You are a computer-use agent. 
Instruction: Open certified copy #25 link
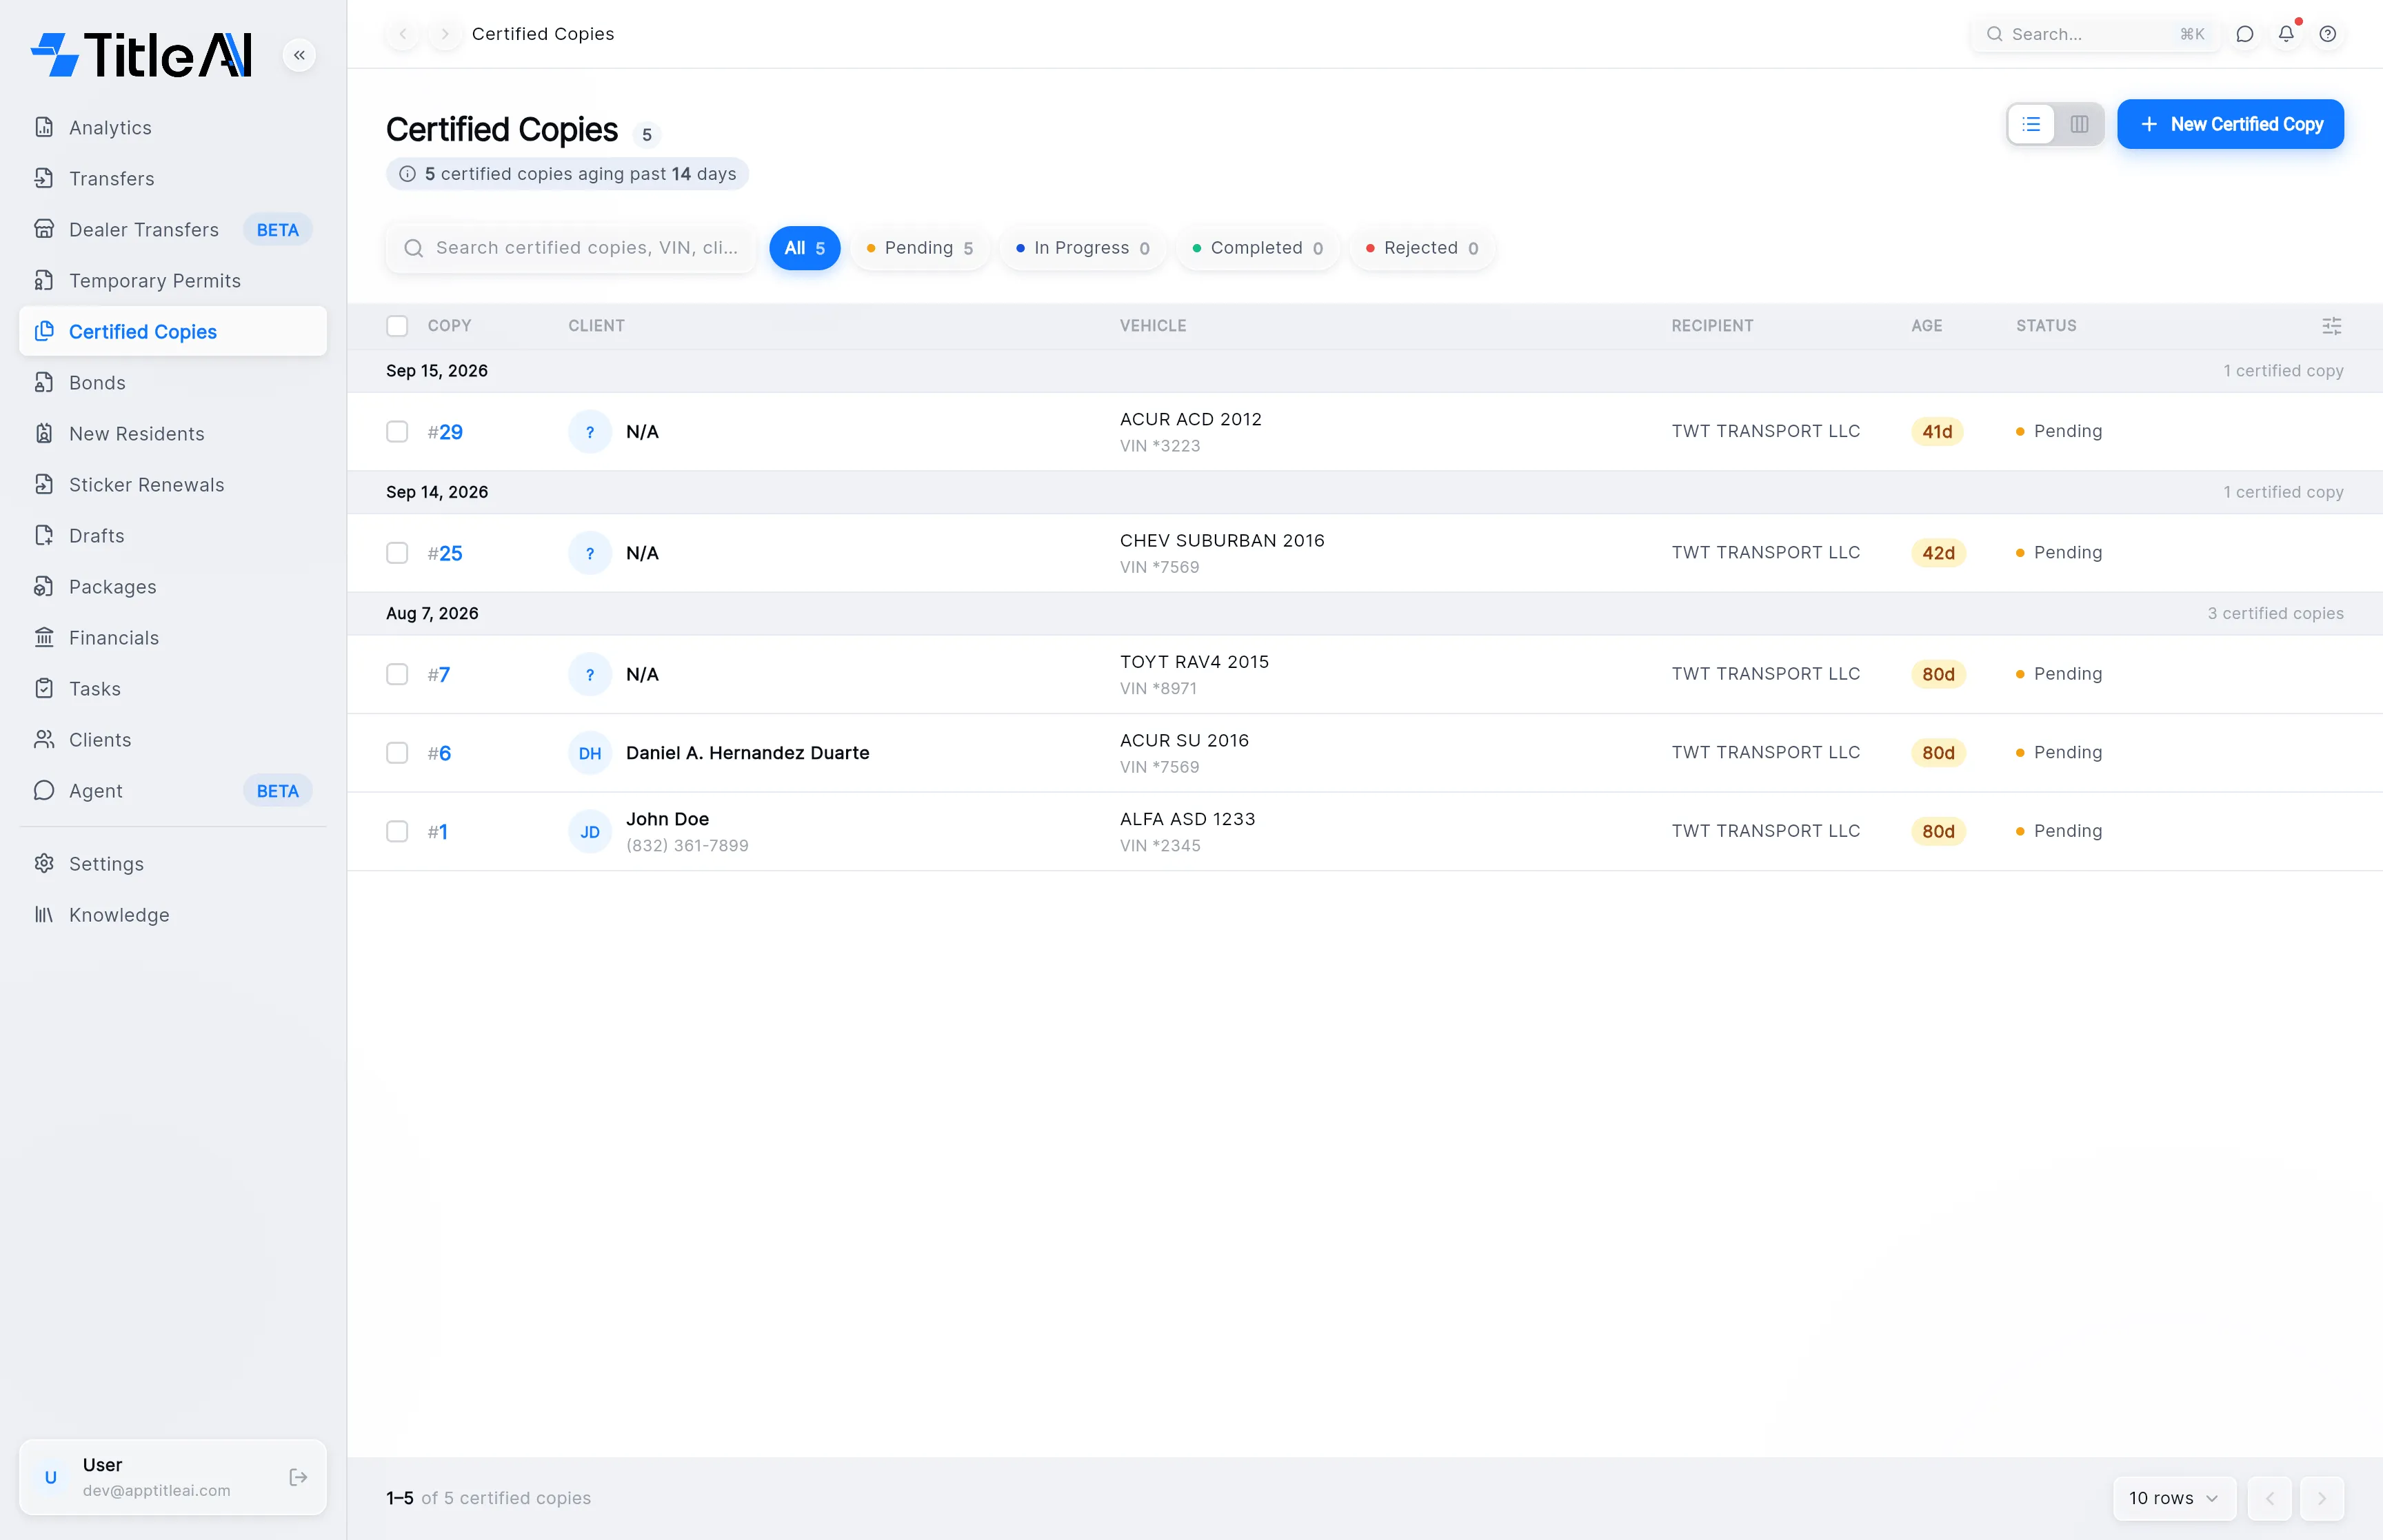445,553
